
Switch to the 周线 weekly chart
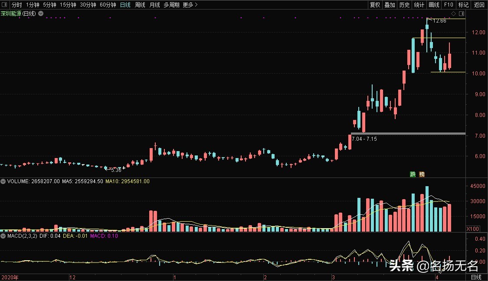[140, 5]
